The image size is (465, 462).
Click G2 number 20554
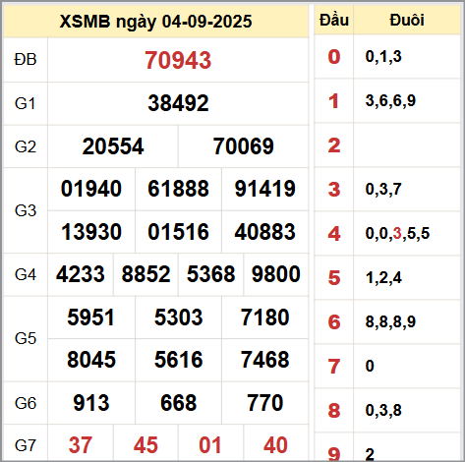coord(113,146)
